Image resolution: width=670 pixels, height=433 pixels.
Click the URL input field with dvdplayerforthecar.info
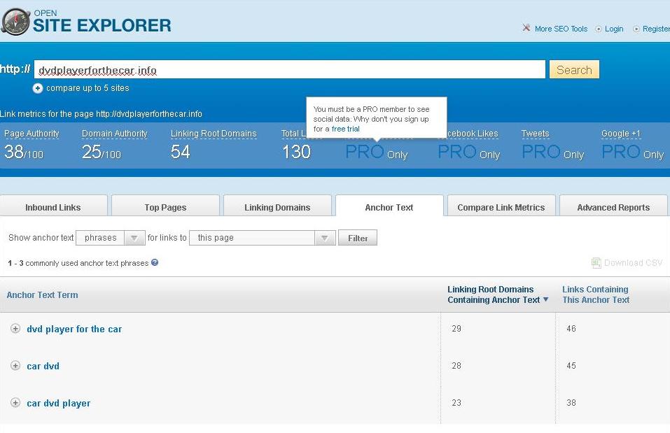290,70
